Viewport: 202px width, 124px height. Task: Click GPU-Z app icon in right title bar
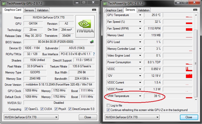(105, 3)
